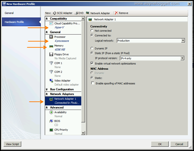Image resolution: width=194 pixels, height=151 pixels.
Task: Select the COM 2 port icon
Action: [x=51, y=72]
